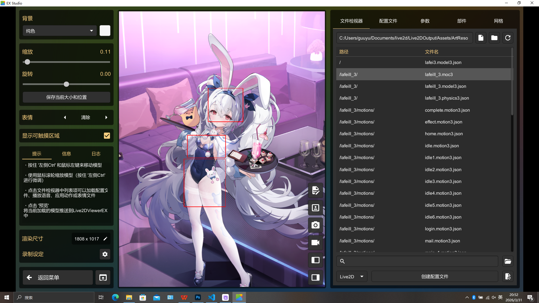Click 创建配置文件 button
Viewport: 539px width, 303px height.
435,277
